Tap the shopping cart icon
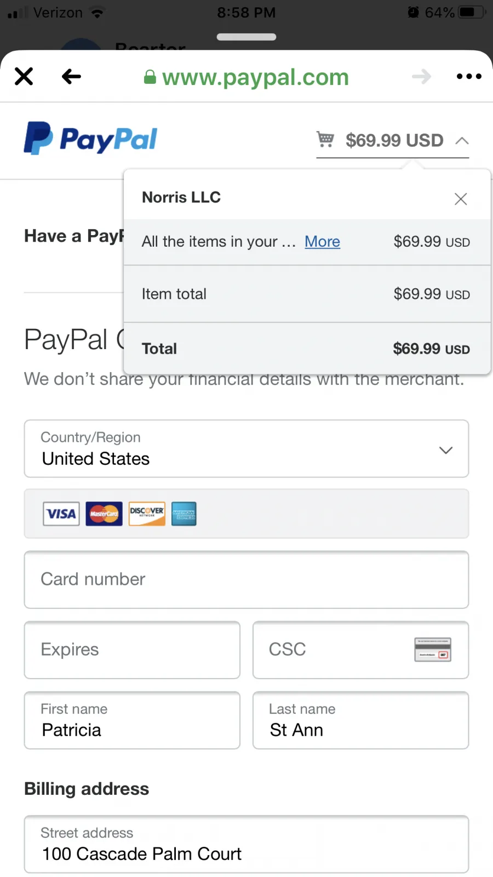This screenshot has height=877, width=493. pyautogui.click(x=325, y=139)
